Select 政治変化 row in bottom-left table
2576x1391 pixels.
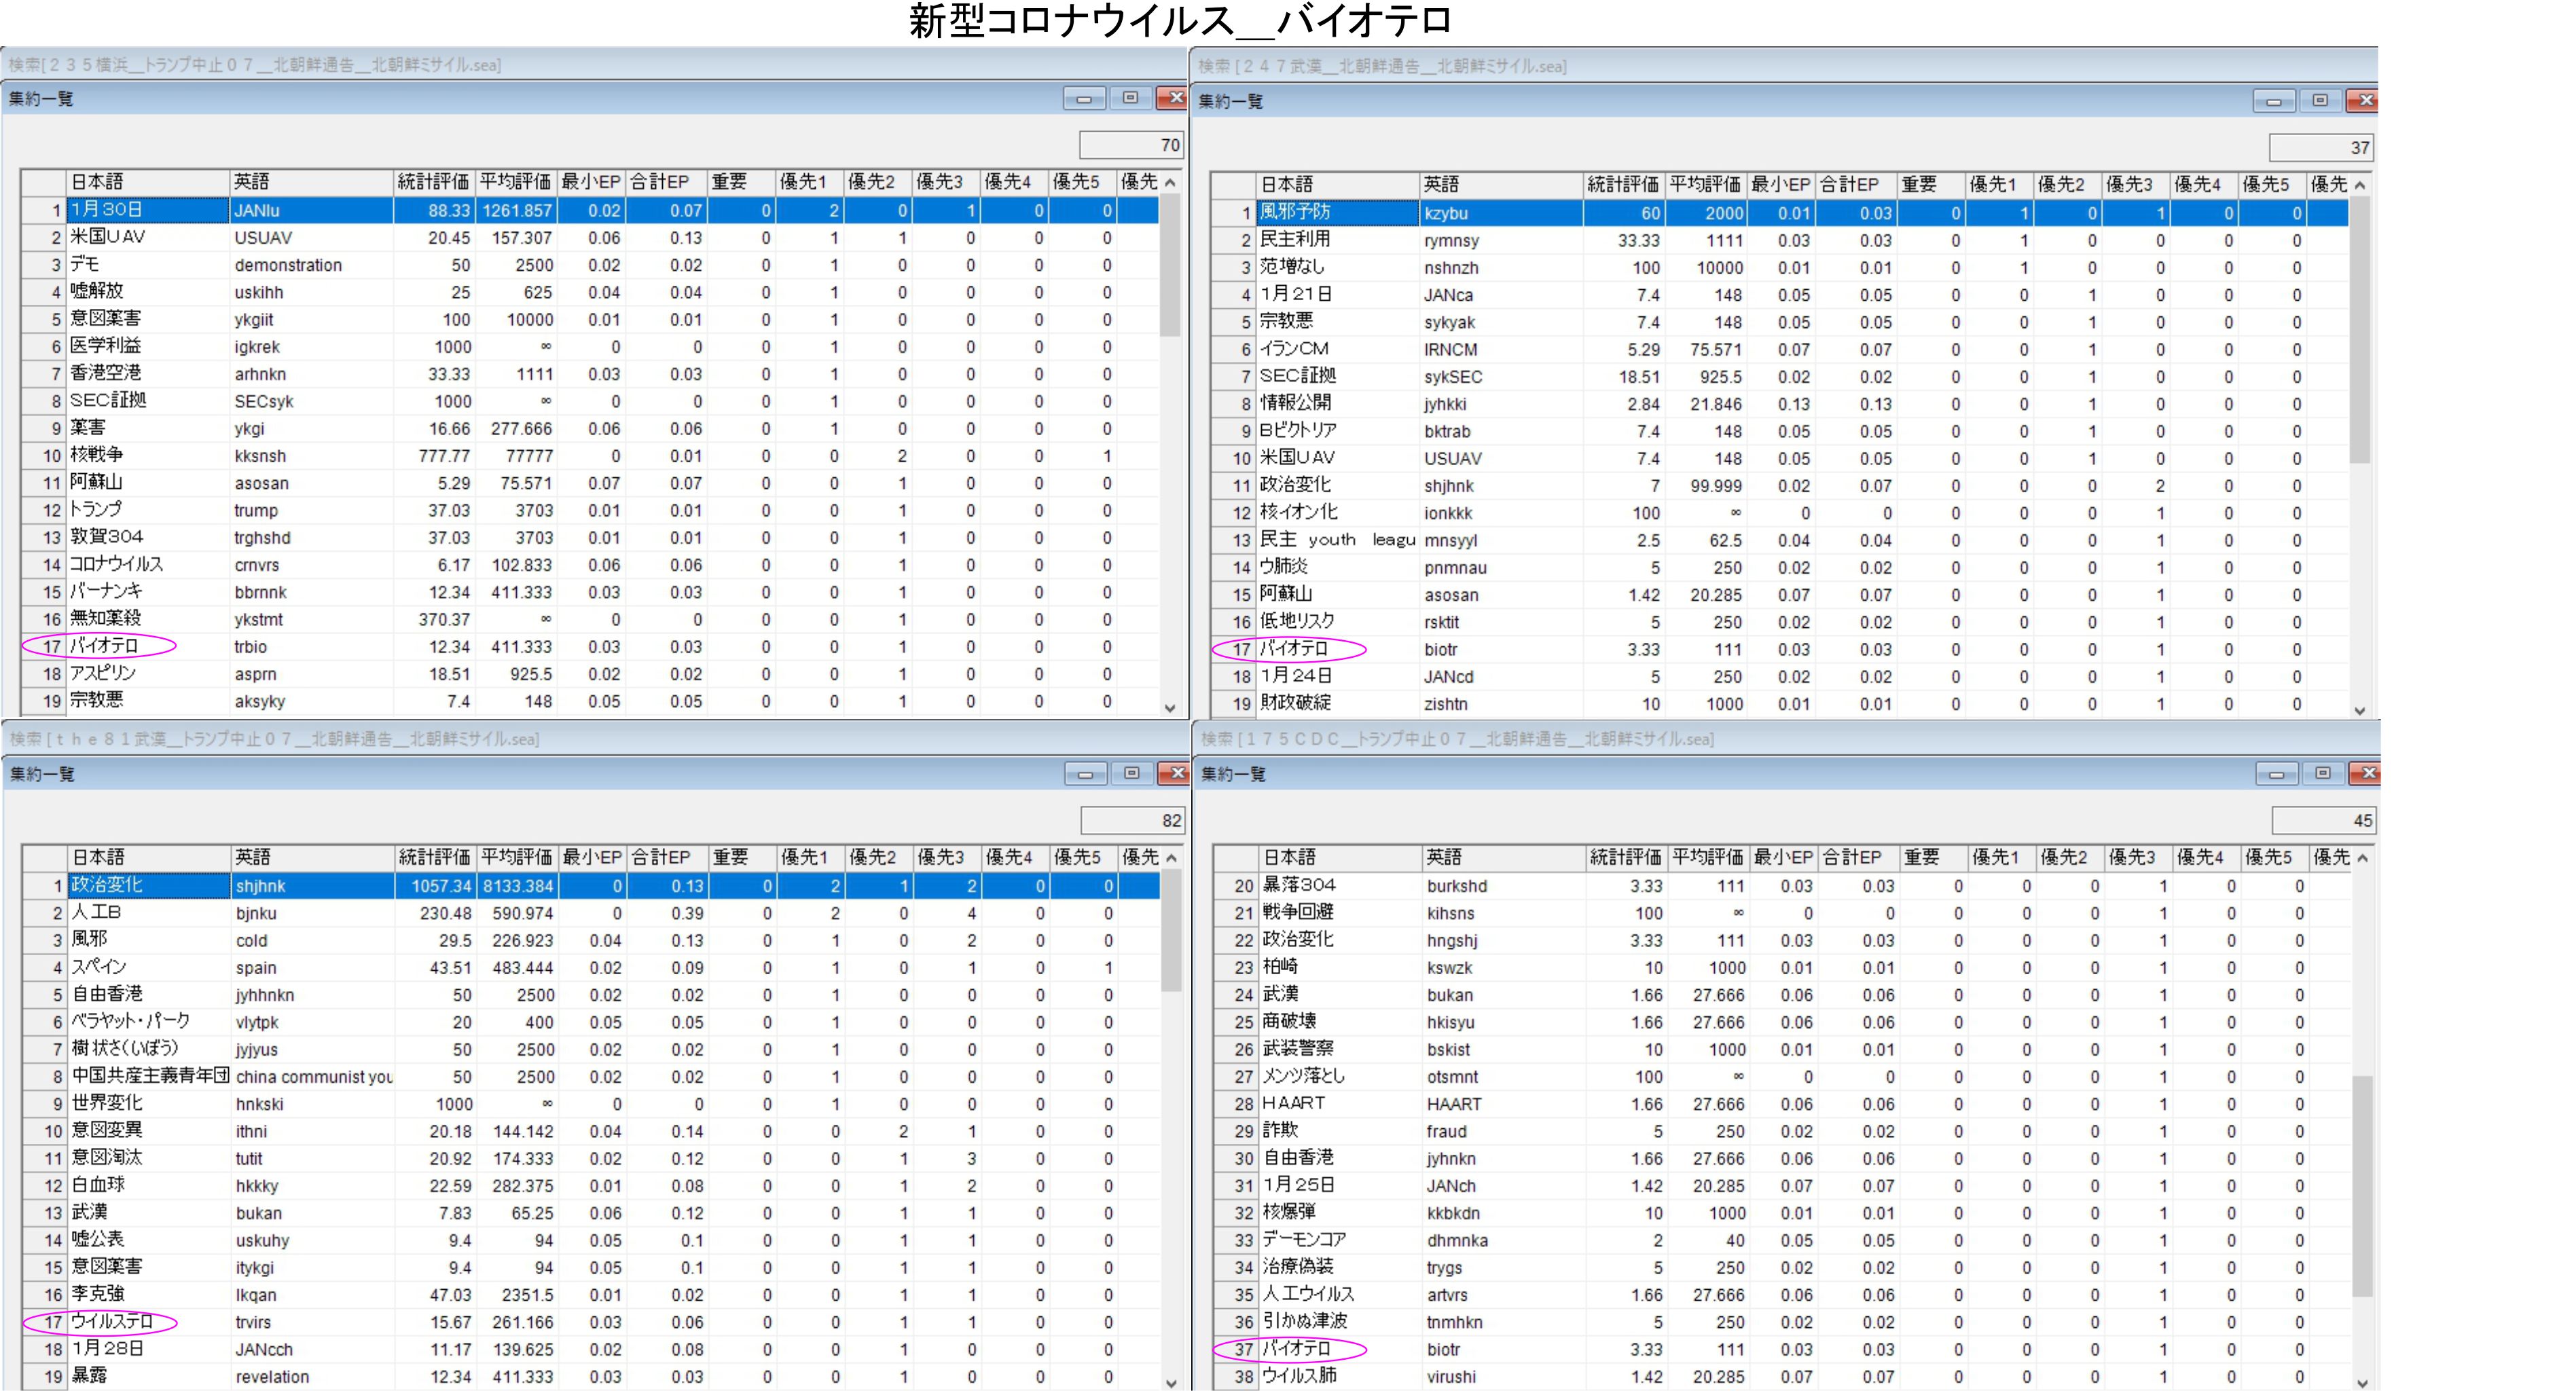[107, 885]
